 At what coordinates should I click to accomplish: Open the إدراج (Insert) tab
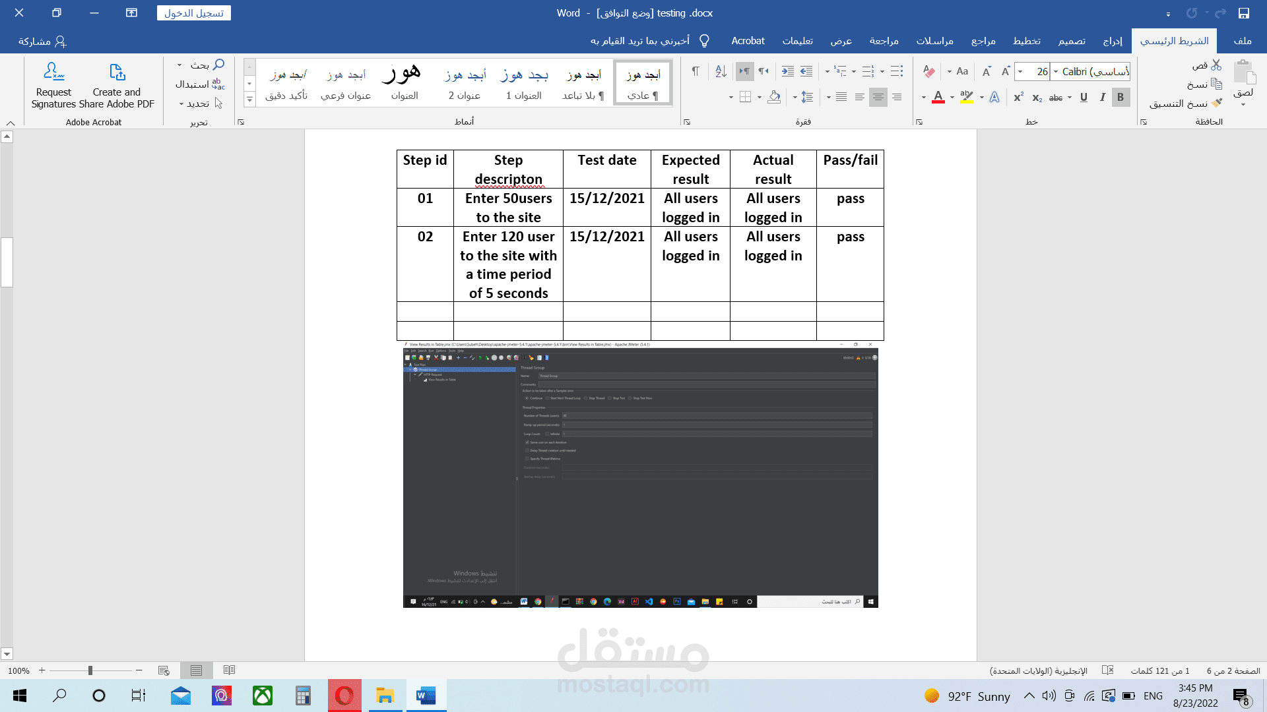click(1113, 40)
